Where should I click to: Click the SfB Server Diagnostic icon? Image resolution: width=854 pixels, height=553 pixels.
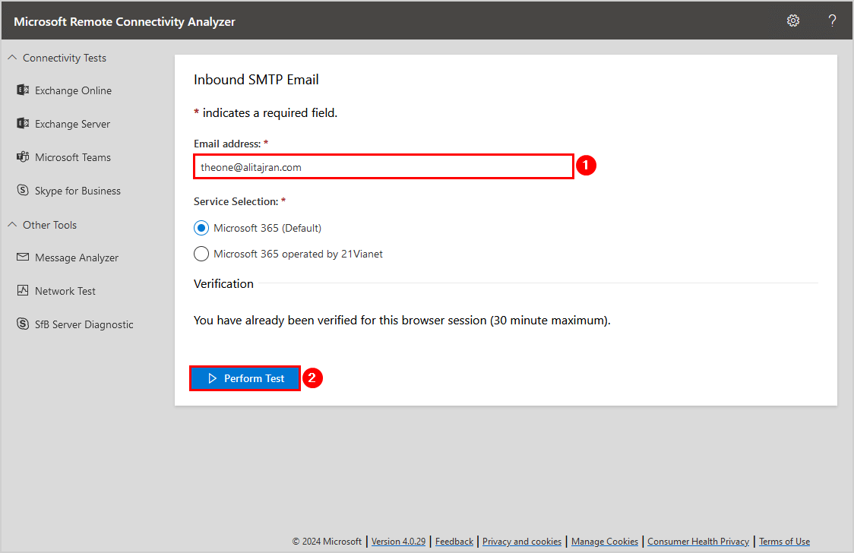22,324
